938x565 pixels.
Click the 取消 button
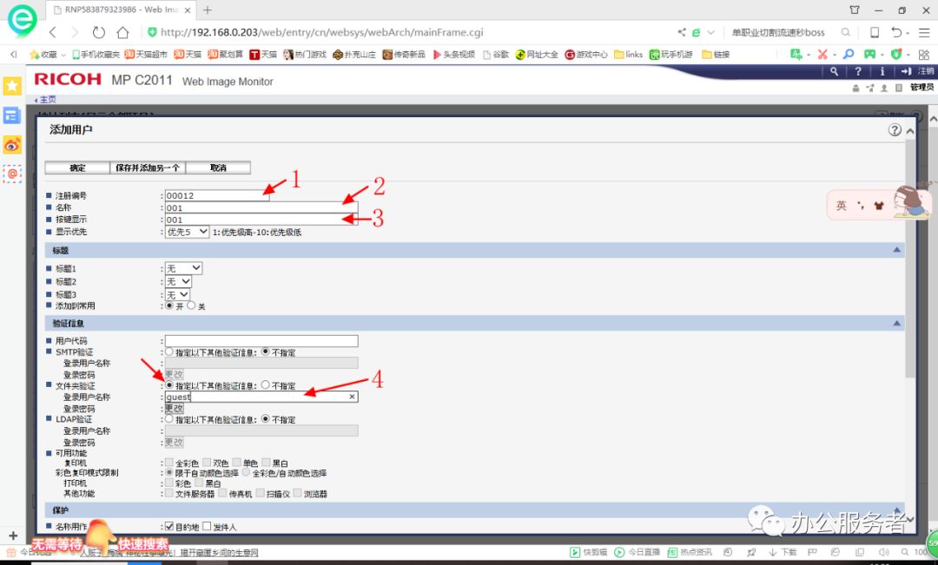218,168
